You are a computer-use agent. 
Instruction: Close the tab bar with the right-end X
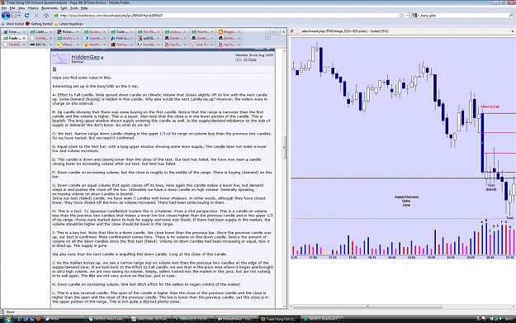point(283,32)
